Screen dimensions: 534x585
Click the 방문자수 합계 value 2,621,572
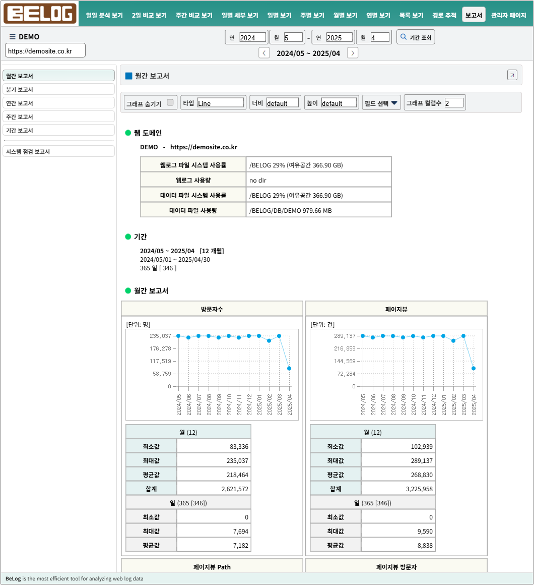[214, 489]
